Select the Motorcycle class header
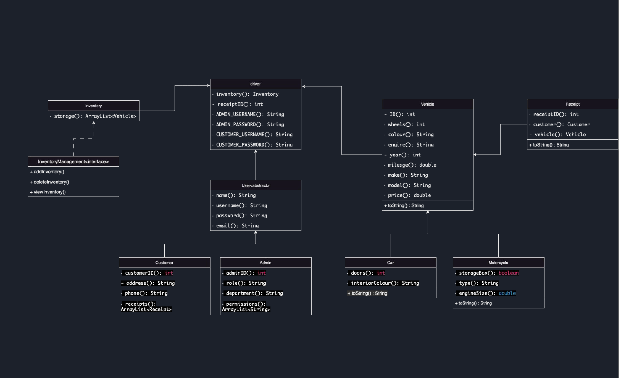 (x=498, y=263)
